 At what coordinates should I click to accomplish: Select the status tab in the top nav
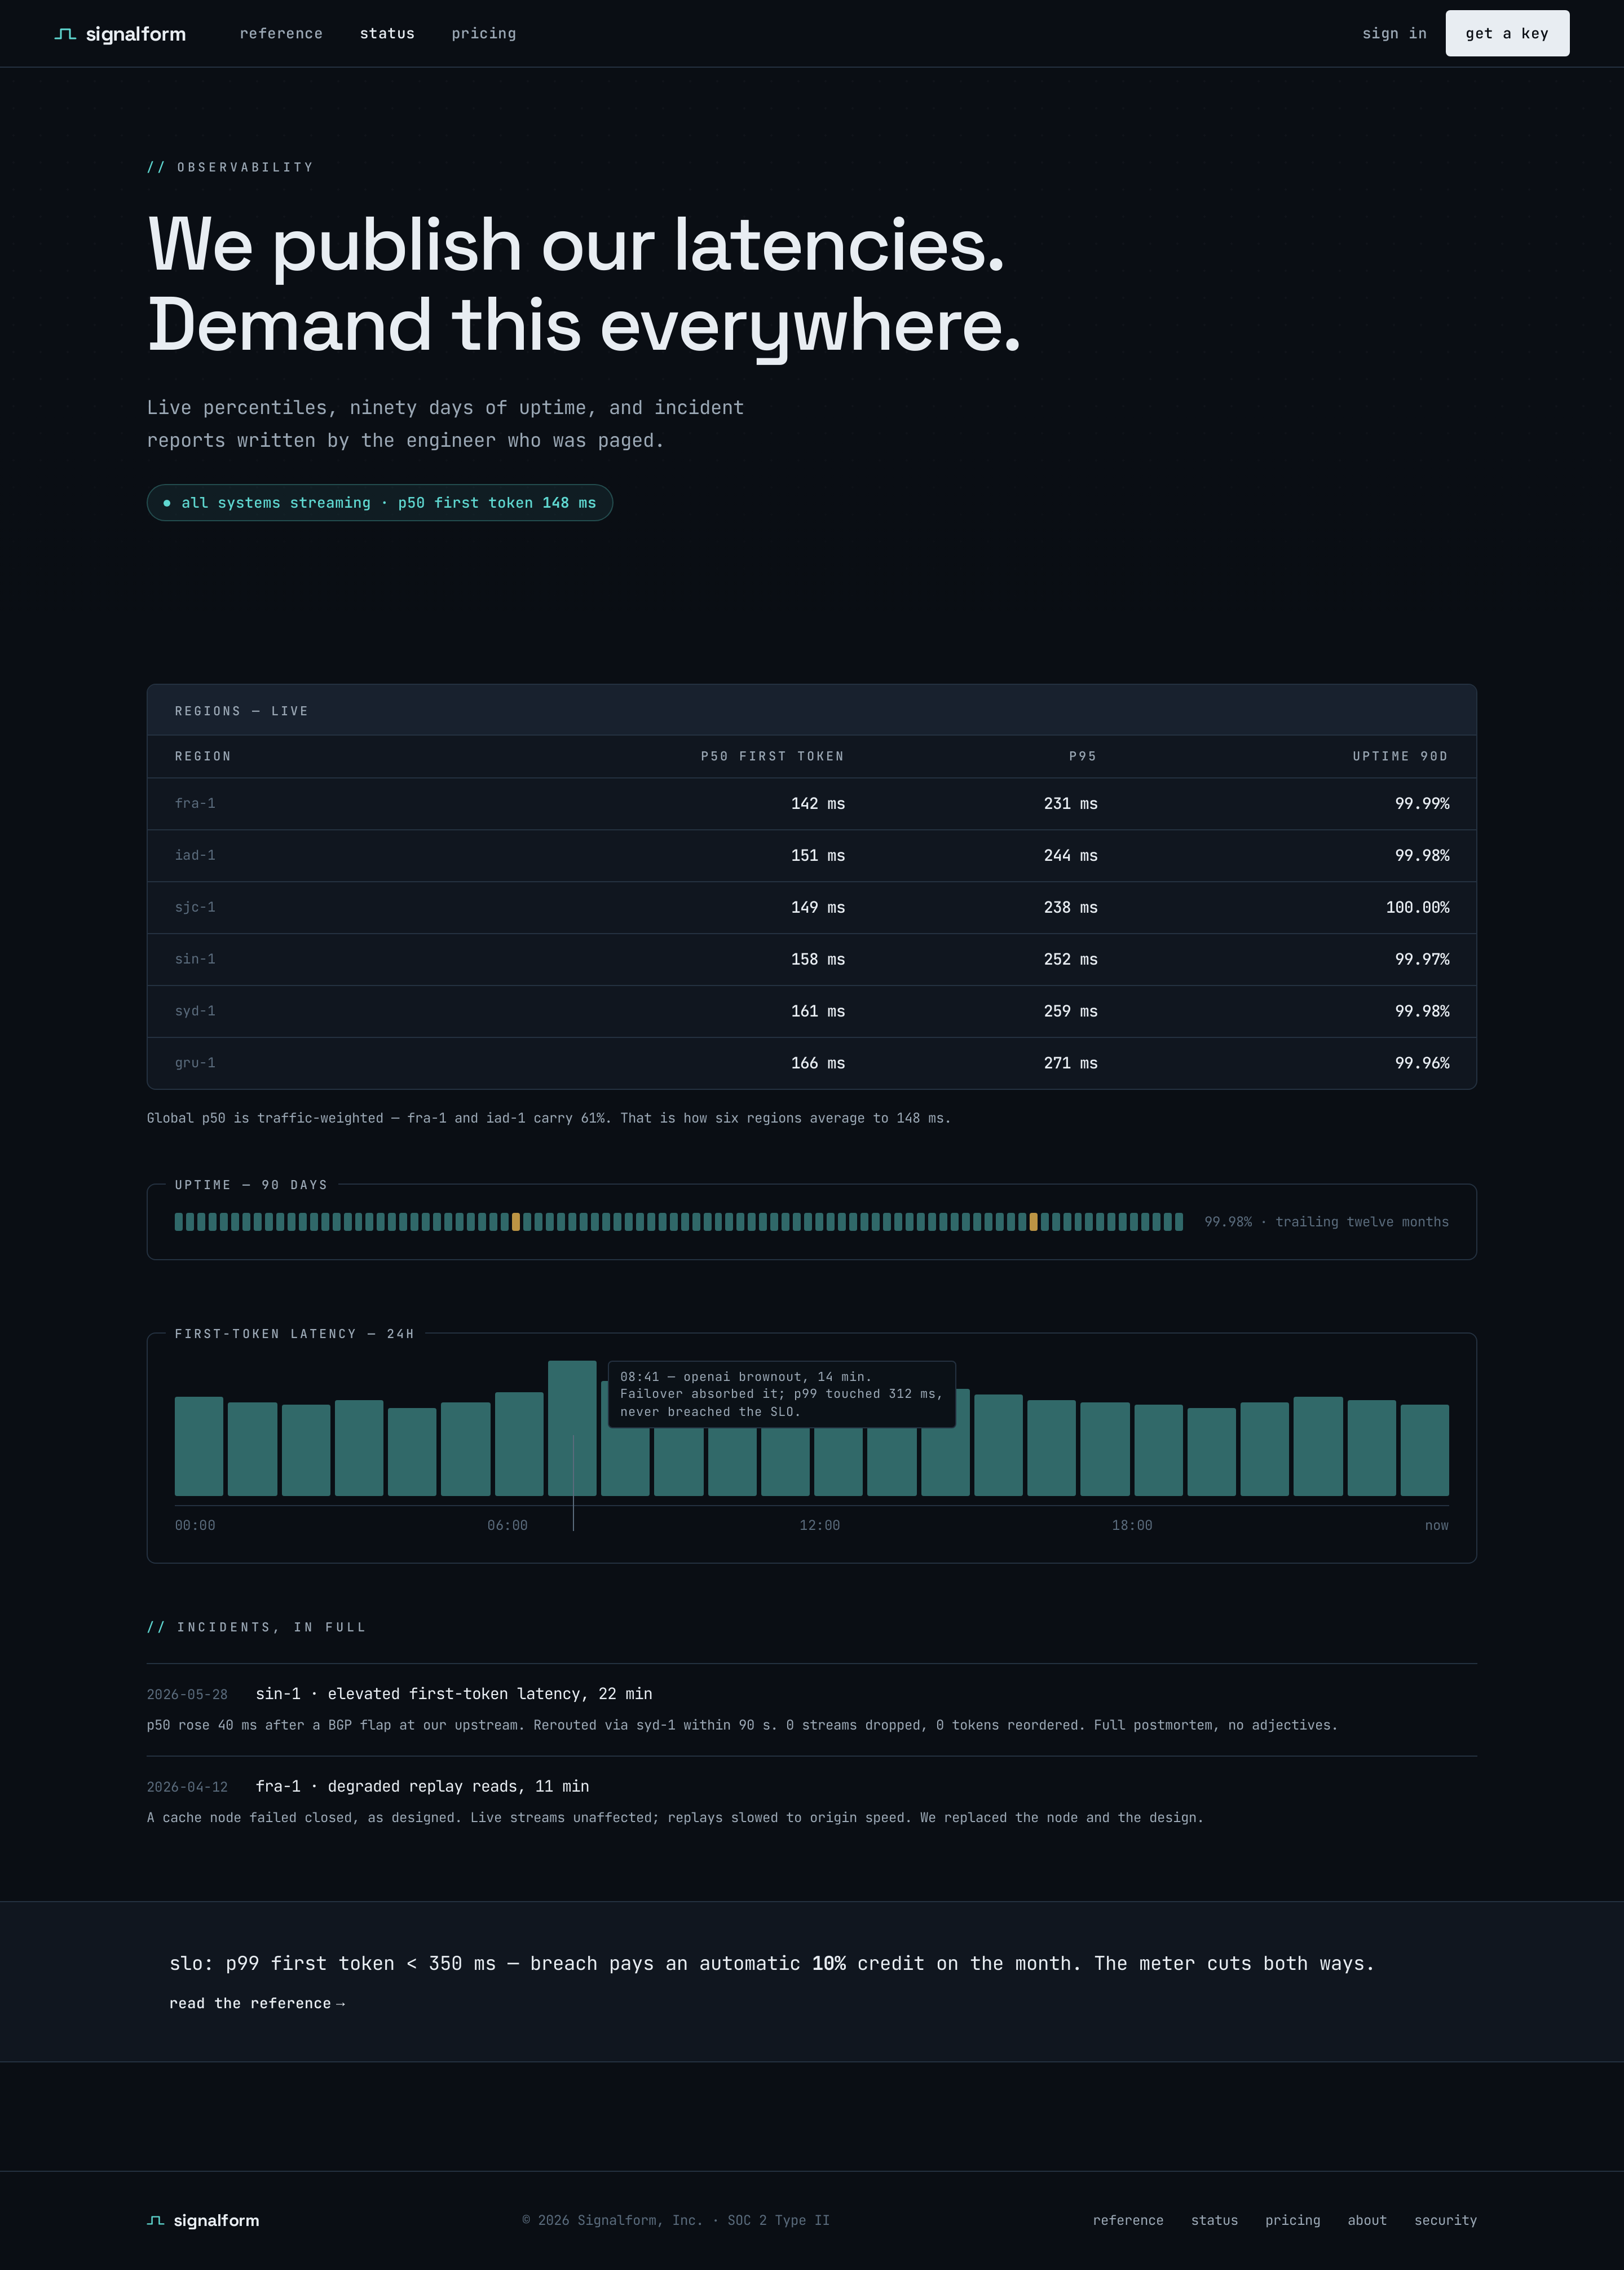tap(387, 33)
